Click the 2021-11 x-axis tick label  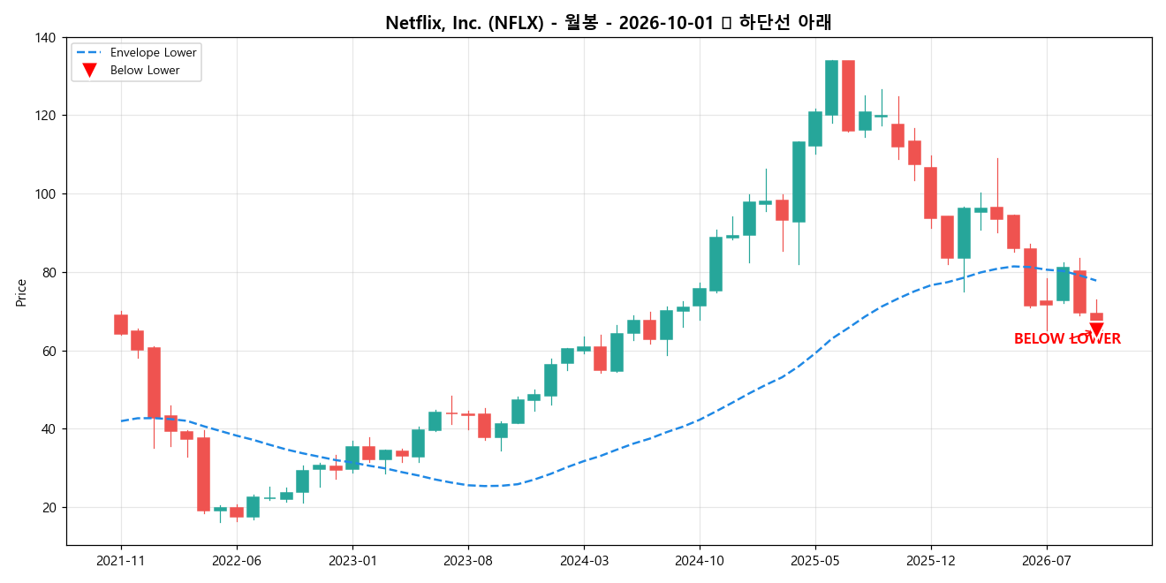pos(121,560)
